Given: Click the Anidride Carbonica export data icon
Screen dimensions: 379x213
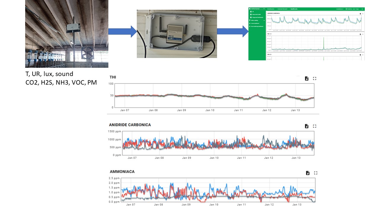Looking at the screenshot, I should (307, 126).
